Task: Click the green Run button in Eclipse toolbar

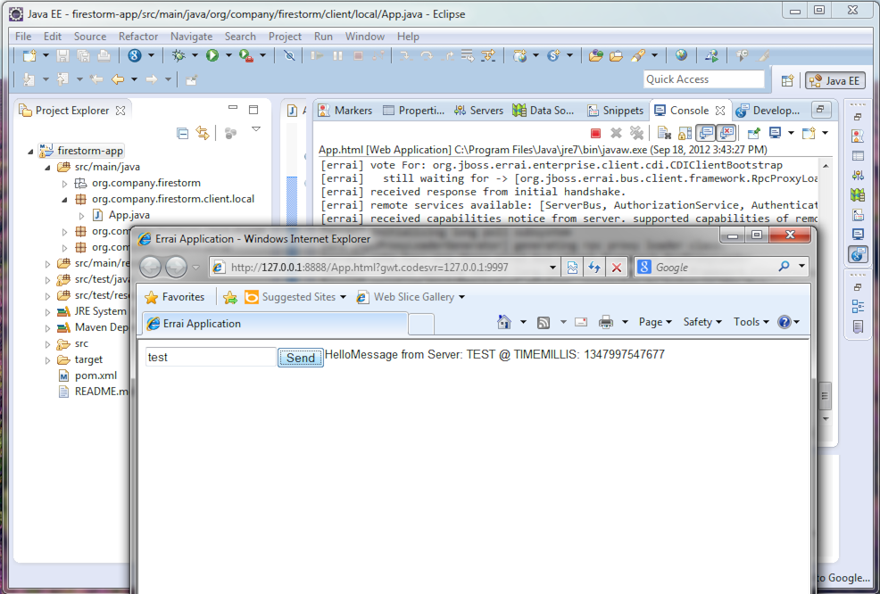Action: pos(212,55)
